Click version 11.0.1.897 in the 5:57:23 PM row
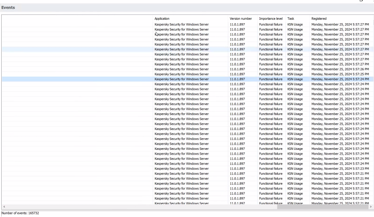The width and height of the screenshot is (374, 217). (x=237, y=169)
